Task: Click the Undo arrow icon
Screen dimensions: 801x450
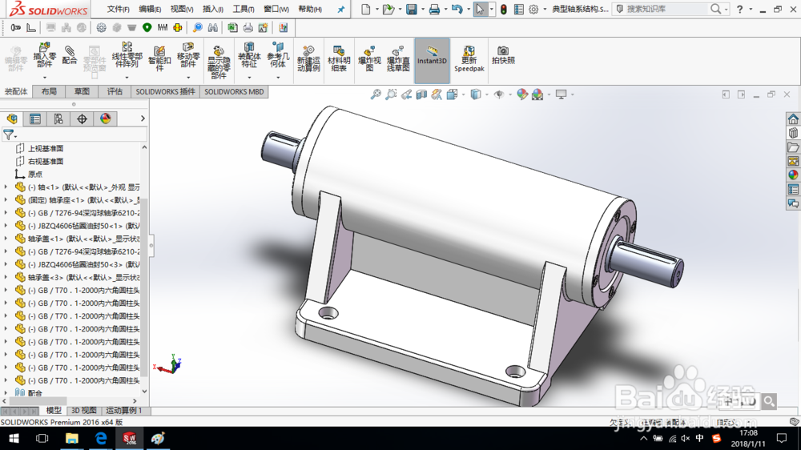Action: [x=457, y=9]
